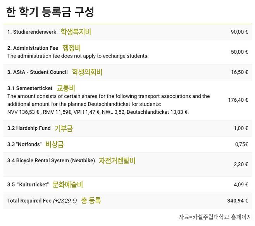This screenshot has width=255, height=226.
Task: Click the line listing 'NVV 136,53 €' shares
Action: coord(98,112)
